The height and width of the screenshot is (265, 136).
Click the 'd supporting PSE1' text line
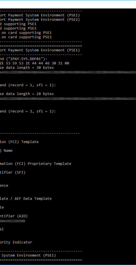click(18, 24)
